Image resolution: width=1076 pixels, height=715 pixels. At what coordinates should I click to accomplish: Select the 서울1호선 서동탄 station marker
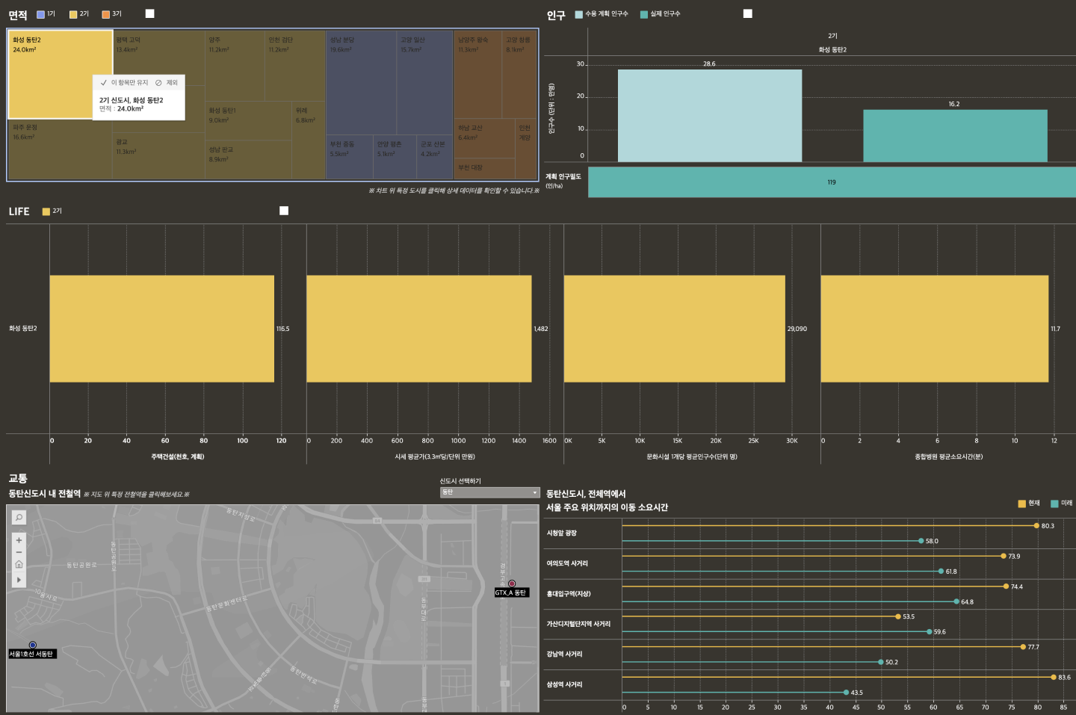pyautogui.click(x=32, y=645)
